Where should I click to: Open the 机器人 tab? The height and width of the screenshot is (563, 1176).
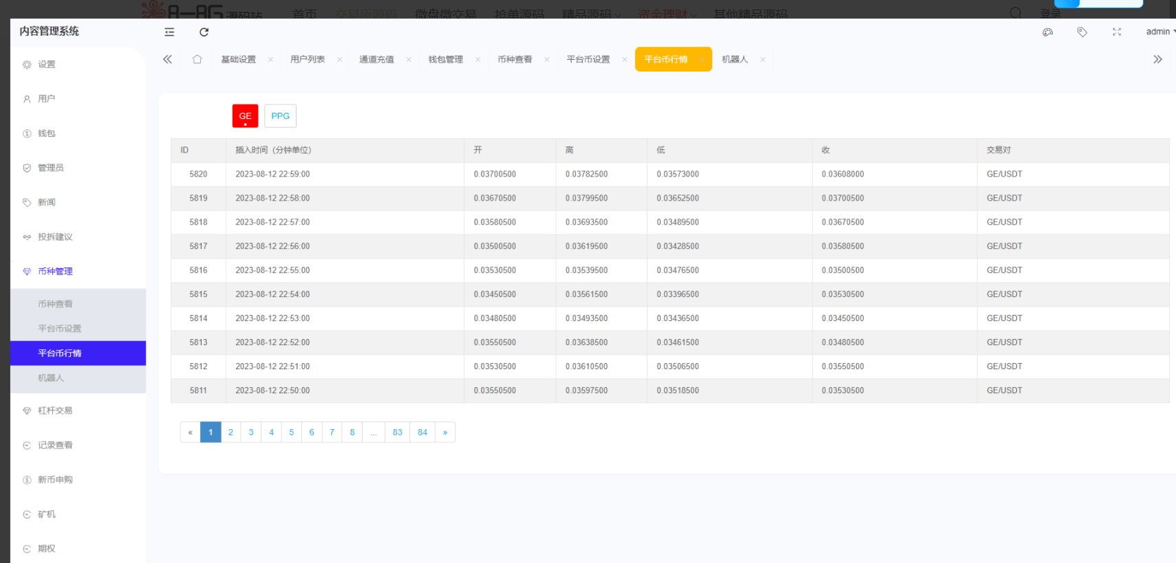pos(734,60)
